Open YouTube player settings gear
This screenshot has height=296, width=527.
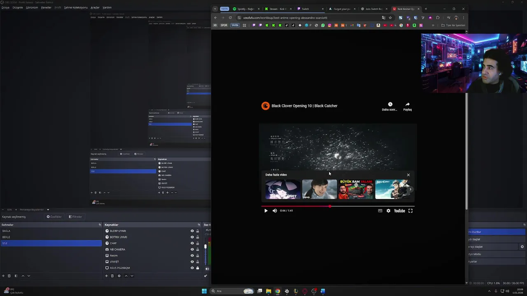[x=388, y=210]
